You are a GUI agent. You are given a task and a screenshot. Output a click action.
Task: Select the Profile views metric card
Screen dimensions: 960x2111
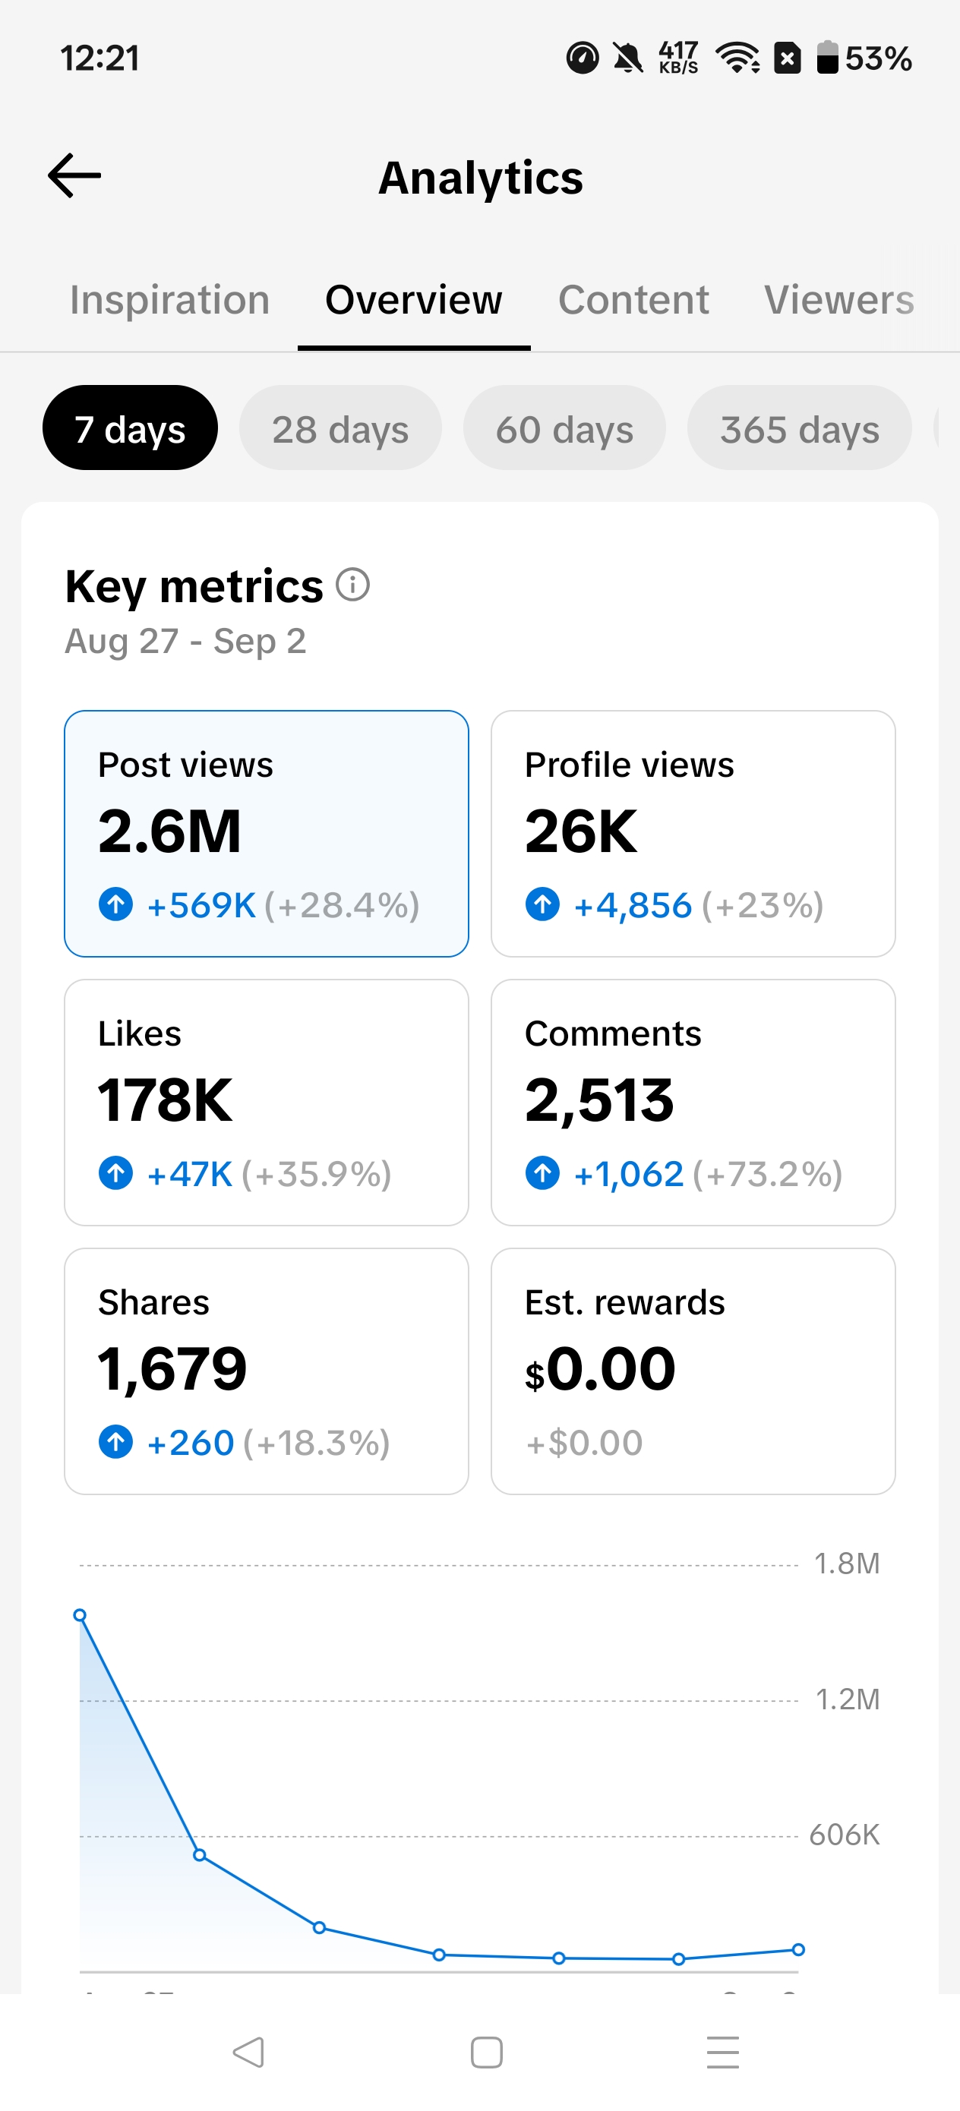tap(693, 834)
